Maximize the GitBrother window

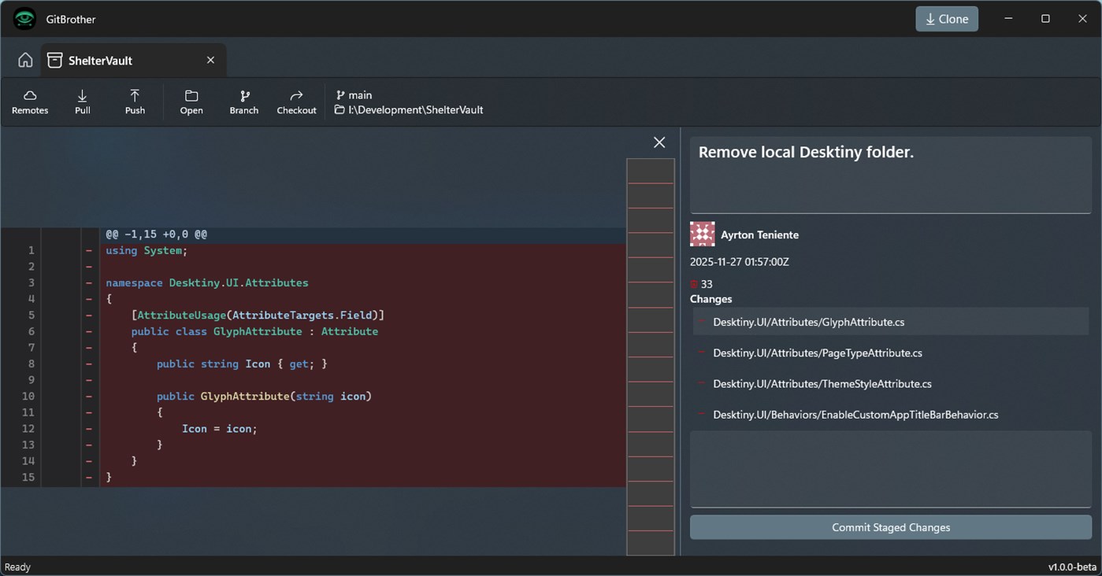click(x=1045, y=19)
